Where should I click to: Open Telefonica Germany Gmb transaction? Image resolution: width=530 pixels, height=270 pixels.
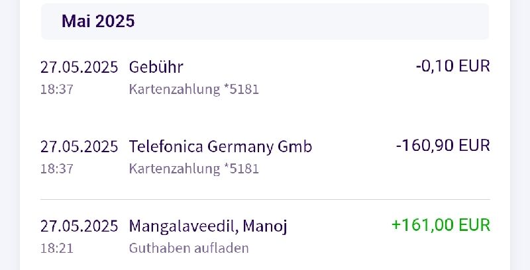[265, 157]
